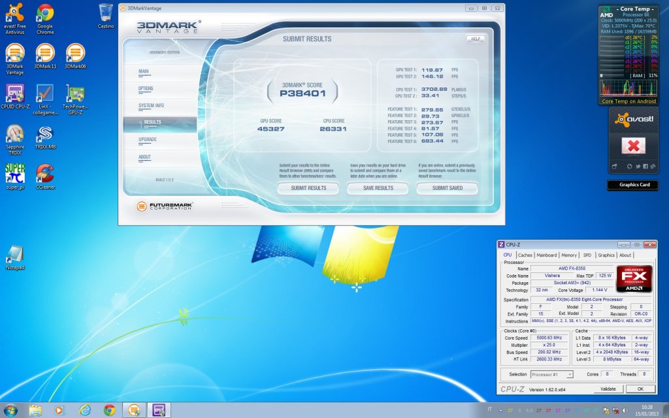Go to ABOUT in 3DMark Vantage
669x418 pixels.
(x=144, y=157)
